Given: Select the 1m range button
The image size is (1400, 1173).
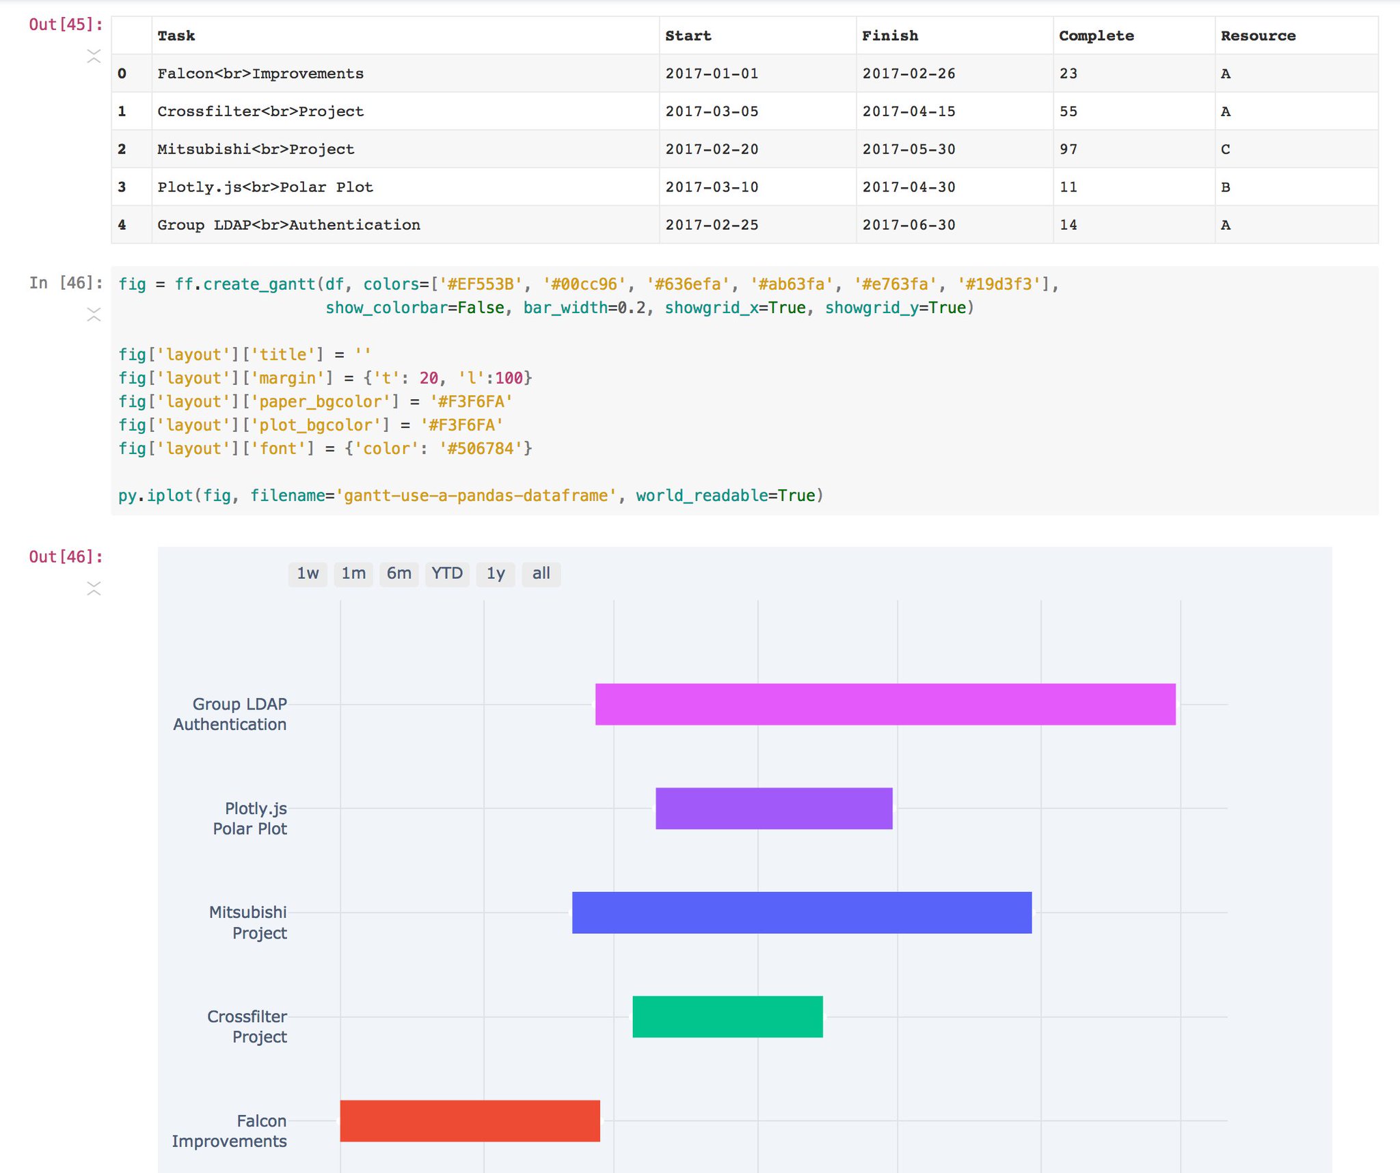Looking at the screenshot, I should tap(353, 574).
